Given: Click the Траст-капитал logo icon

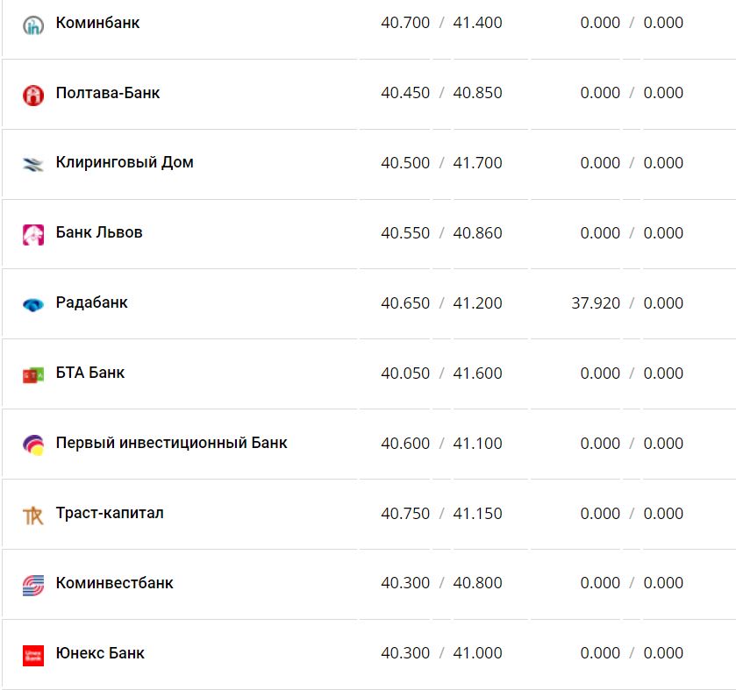Looking at the screenshot, I should (x=33, y=515).
